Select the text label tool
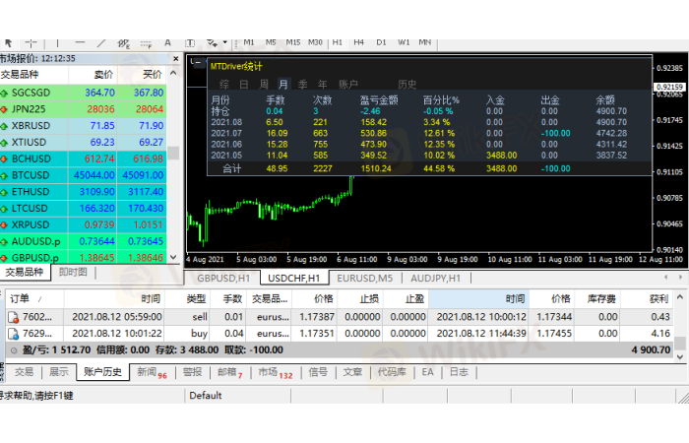 190,43
